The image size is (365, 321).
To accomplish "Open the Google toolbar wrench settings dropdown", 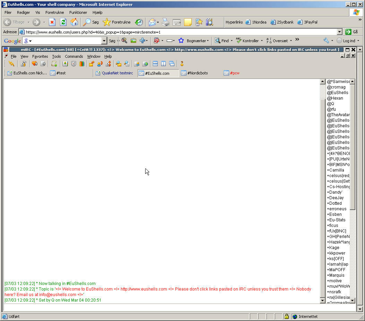I will tap(332, 41).
